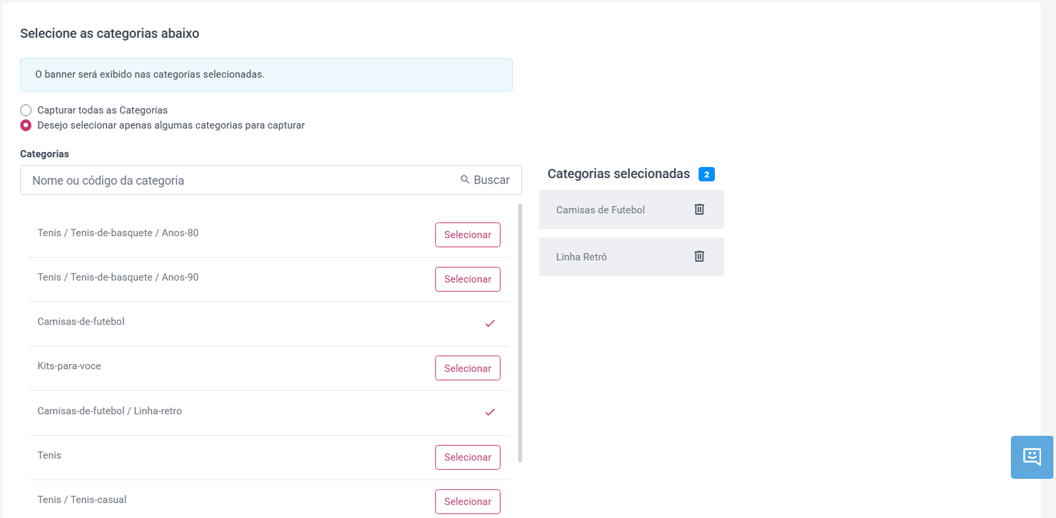1056x518 pixels.
Task: Click the checkmark next to Camisas-de-futebol
Action: tap(490, 324)
